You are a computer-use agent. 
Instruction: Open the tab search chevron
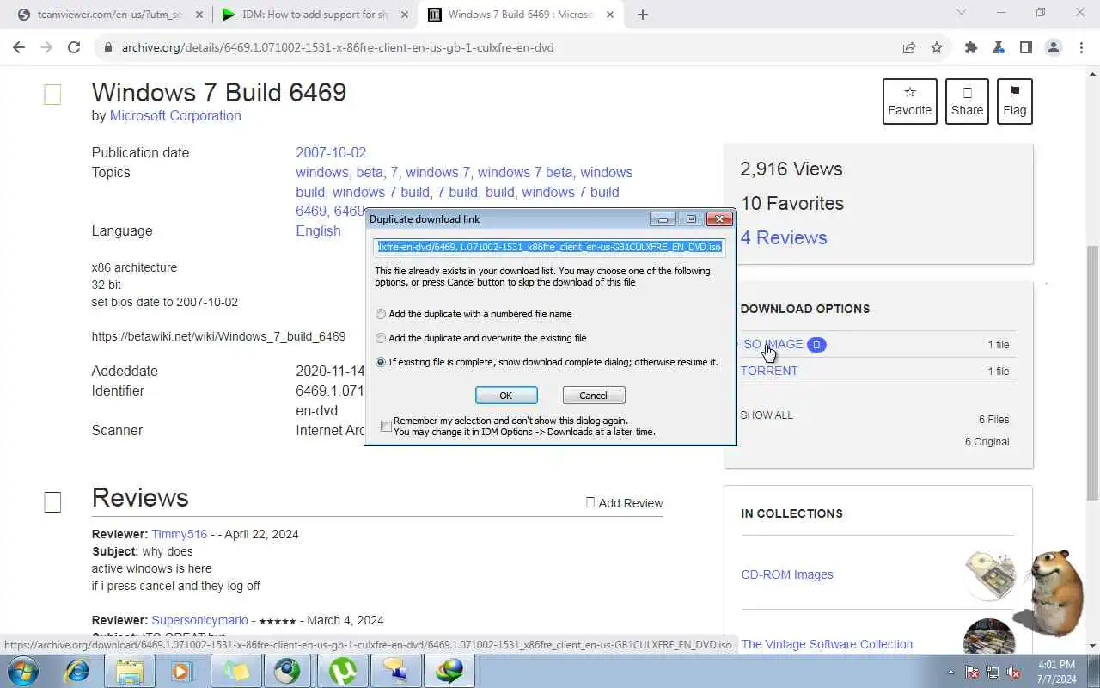962,13
